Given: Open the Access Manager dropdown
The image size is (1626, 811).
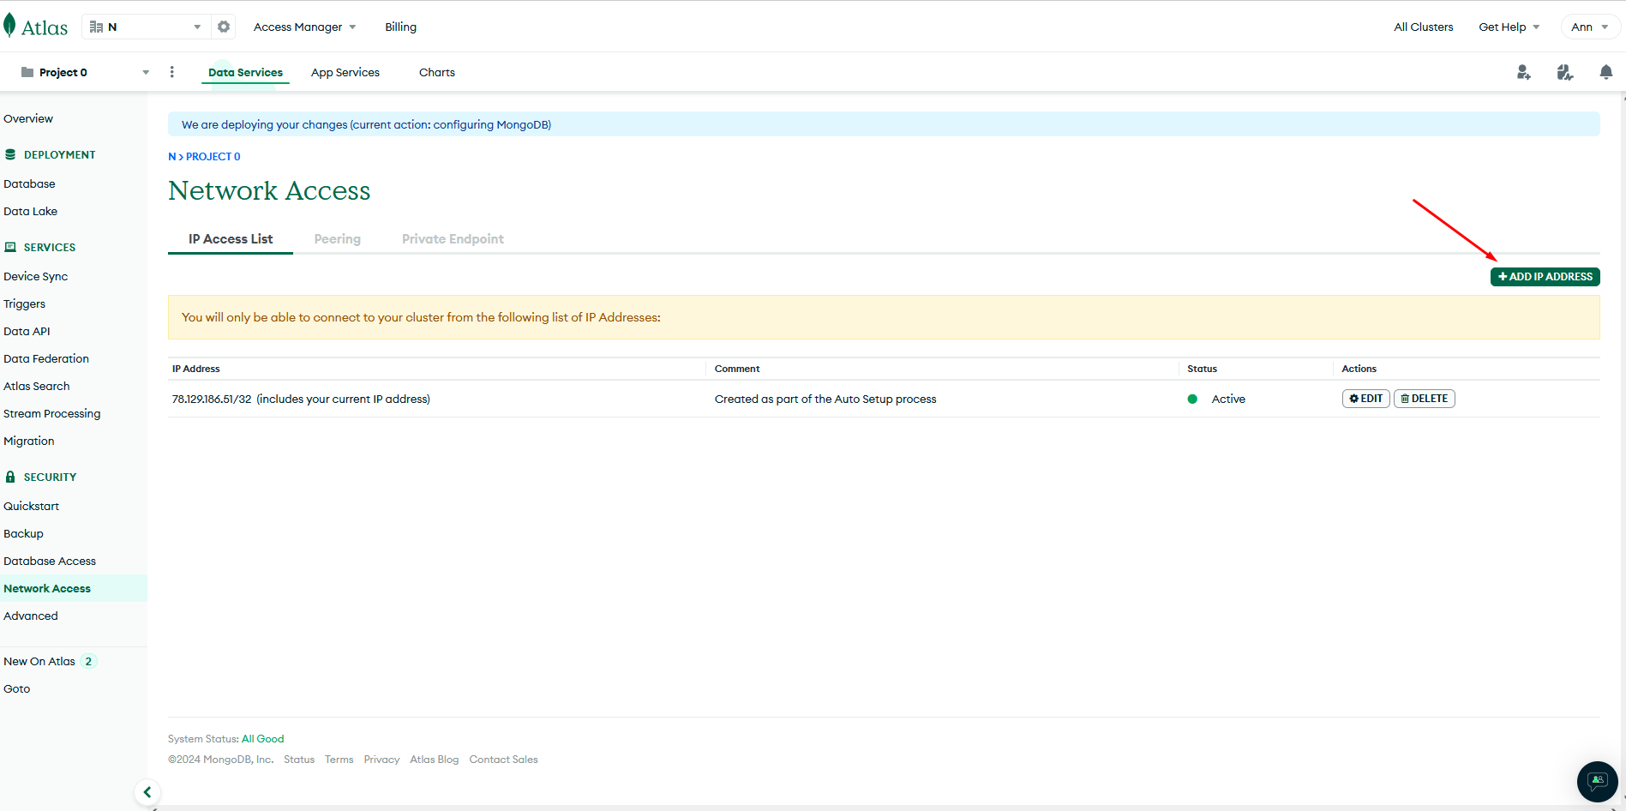Looking at the screenshot, I should pos(304,27).
